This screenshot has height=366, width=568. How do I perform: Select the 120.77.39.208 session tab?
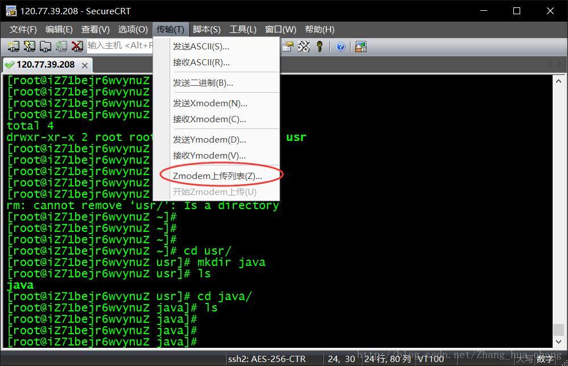(47, 65)
